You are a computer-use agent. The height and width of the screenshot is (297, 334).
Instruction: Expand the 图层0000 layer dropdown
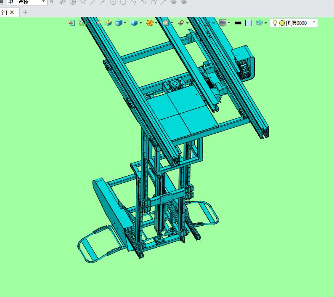tap(314, 22)
